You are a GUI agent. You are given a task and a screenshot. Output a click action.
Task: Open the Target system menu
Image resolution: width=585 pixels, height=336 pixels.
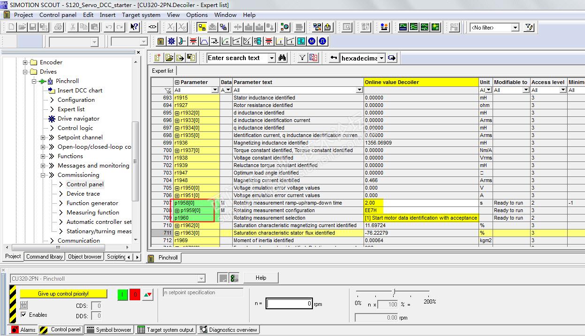click(141, 15)
